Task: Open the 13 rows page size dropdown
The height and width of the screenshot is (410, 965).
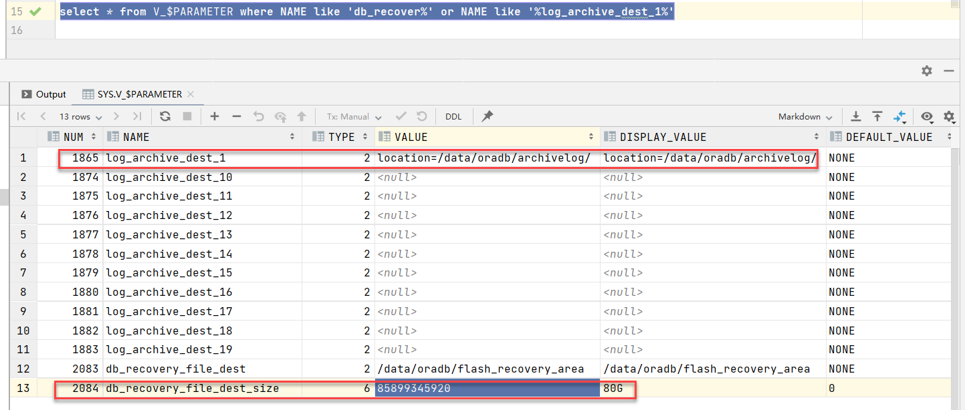Action: click(x=80, y=116)
